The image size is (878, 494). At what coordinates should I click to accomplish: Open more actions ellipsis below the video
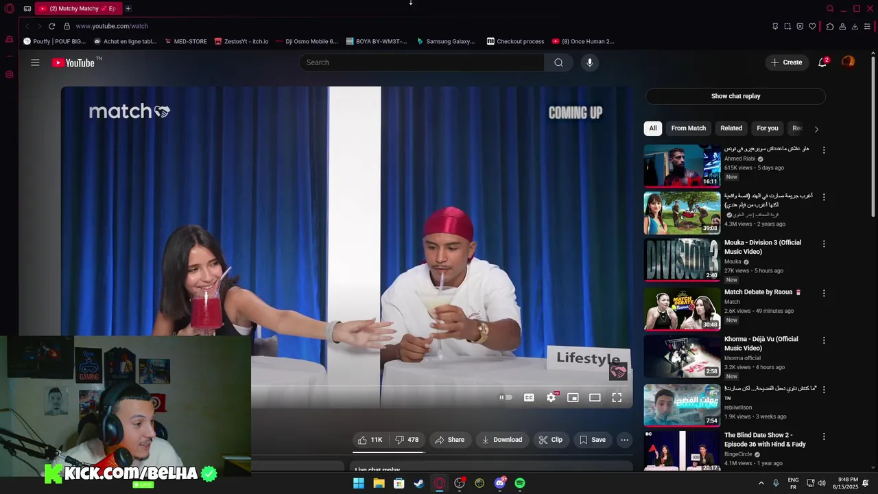tap(624, 440)
